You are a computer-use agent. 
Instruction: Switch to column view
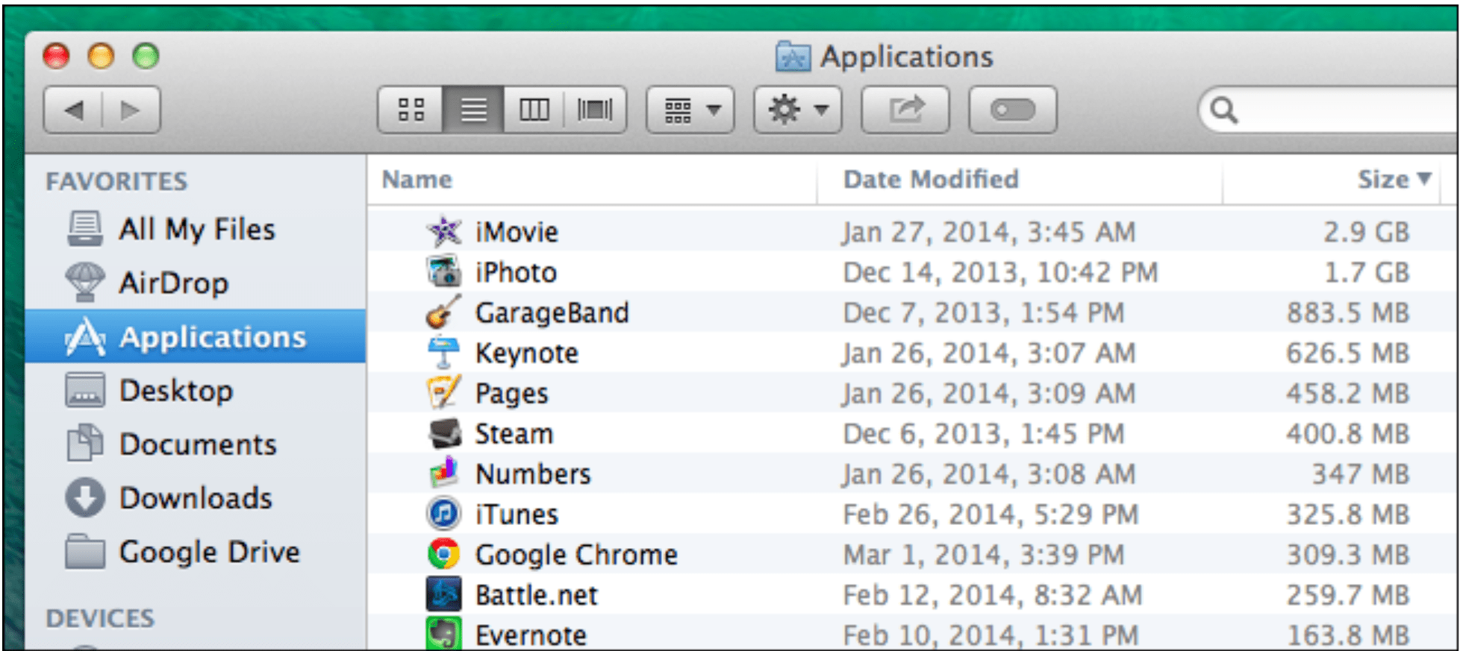coord(534,110)
